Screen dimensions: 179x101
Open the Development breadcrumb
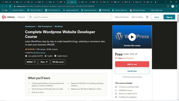(x=30, y=26)
